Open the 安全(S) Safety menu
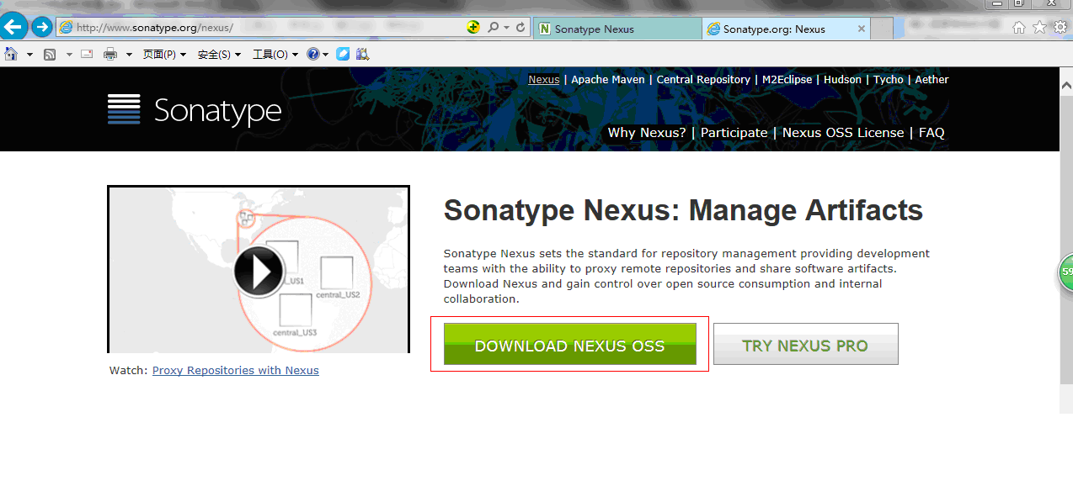The width and height of the screenshot is (1073, 486). (x=219, y=55)
